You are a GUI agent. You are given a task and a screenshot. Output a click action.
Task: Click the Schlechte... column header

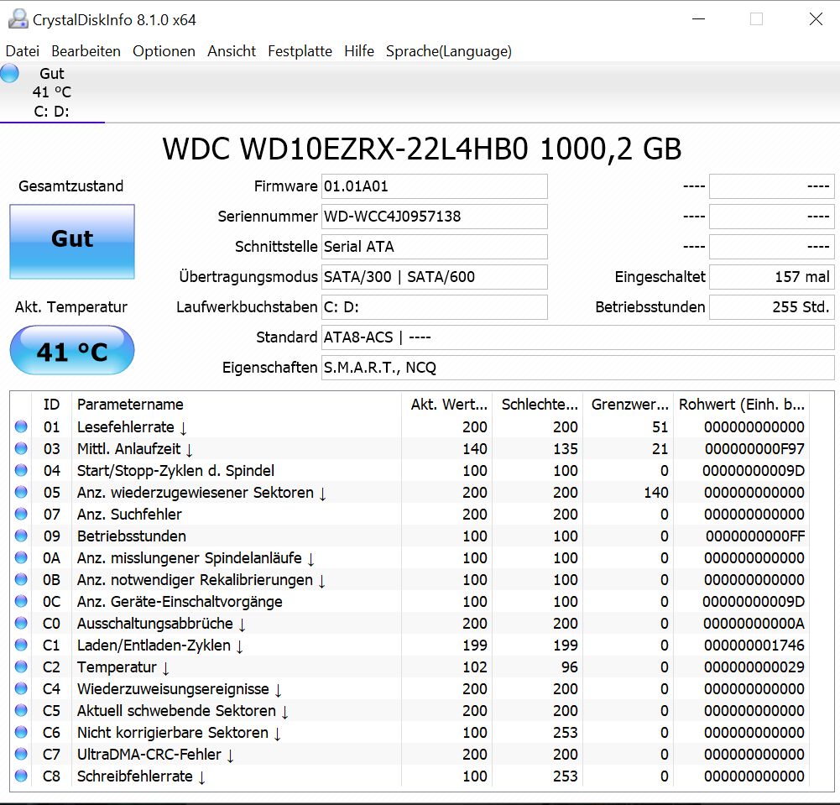(537, 405)
